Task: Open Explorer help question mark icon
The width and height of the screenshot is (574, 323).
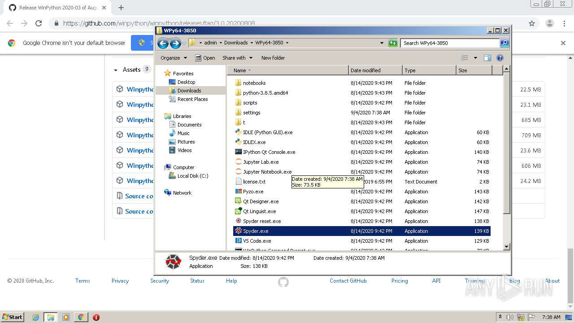Action: (x=500, y=58)
